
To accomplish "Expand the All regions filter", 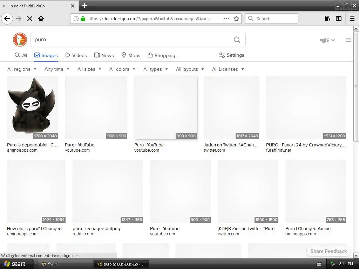I will pyautogui.click(x=22, y=69).
